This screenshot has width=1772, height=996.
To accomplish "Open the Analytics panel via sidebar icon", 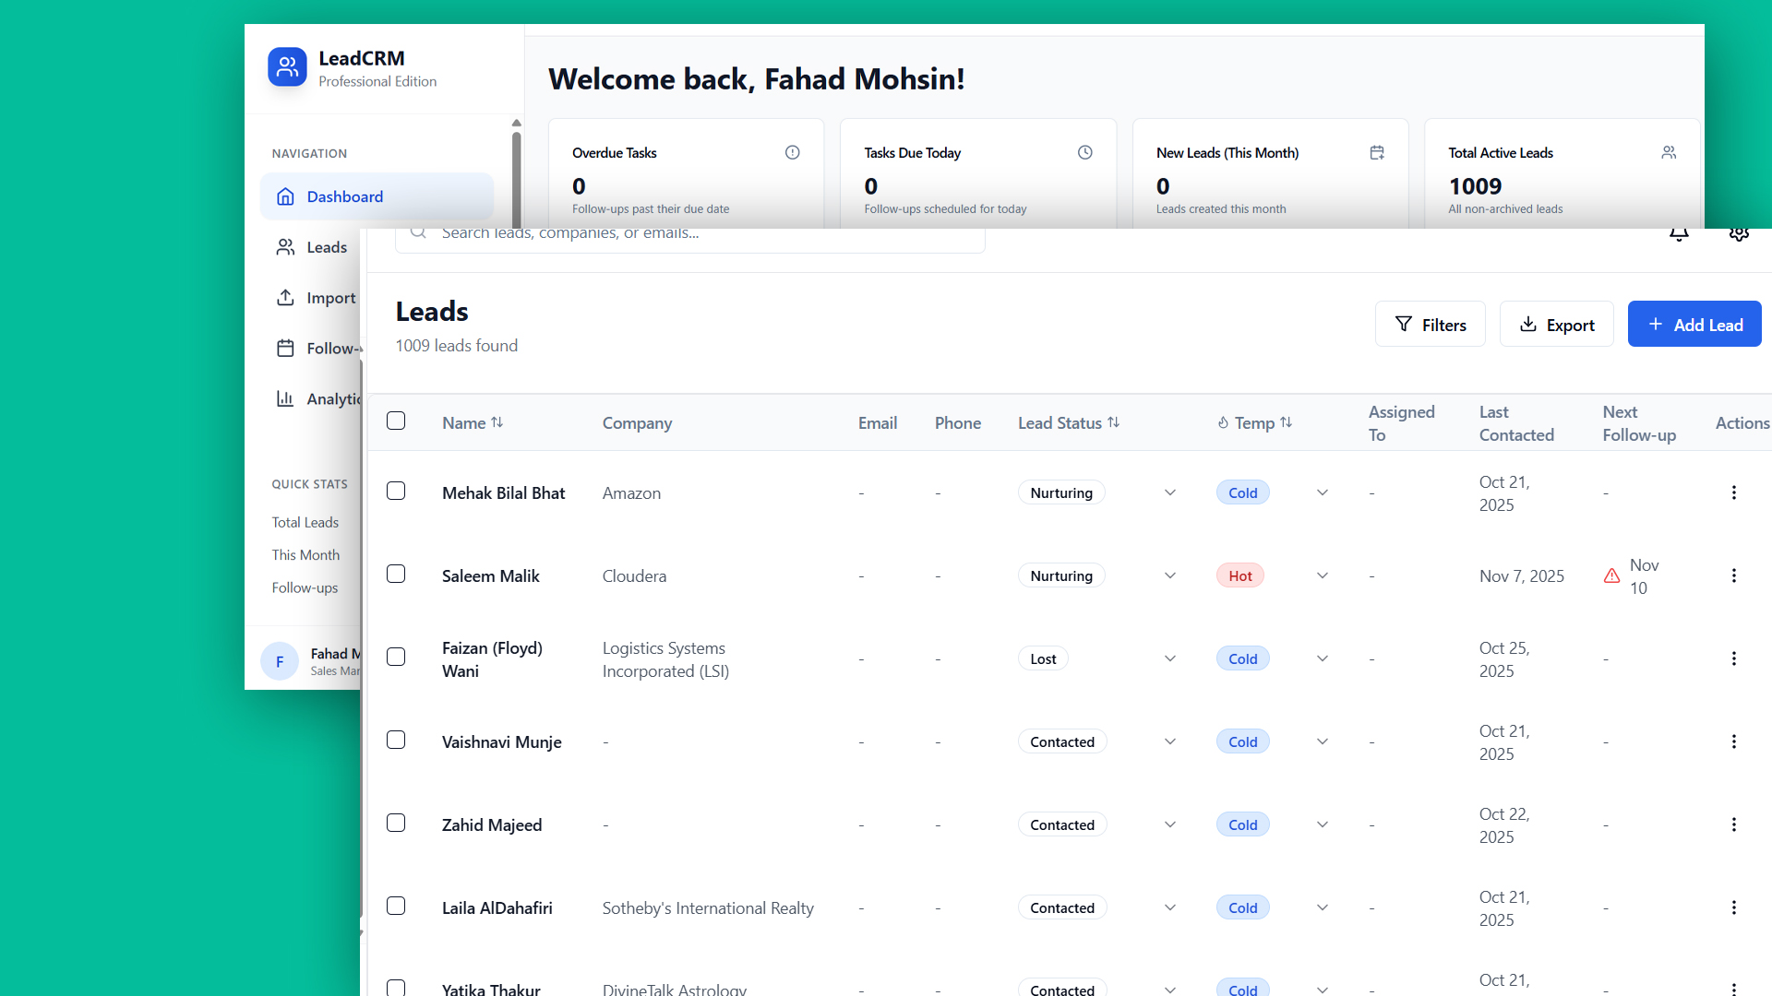I will (287, 398).
